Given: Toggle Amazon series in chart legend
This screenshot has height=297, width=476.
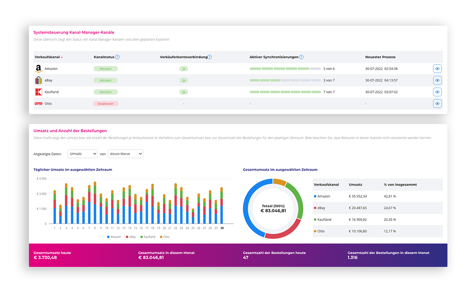Looking at the screenshot, I should pos(114,237).
